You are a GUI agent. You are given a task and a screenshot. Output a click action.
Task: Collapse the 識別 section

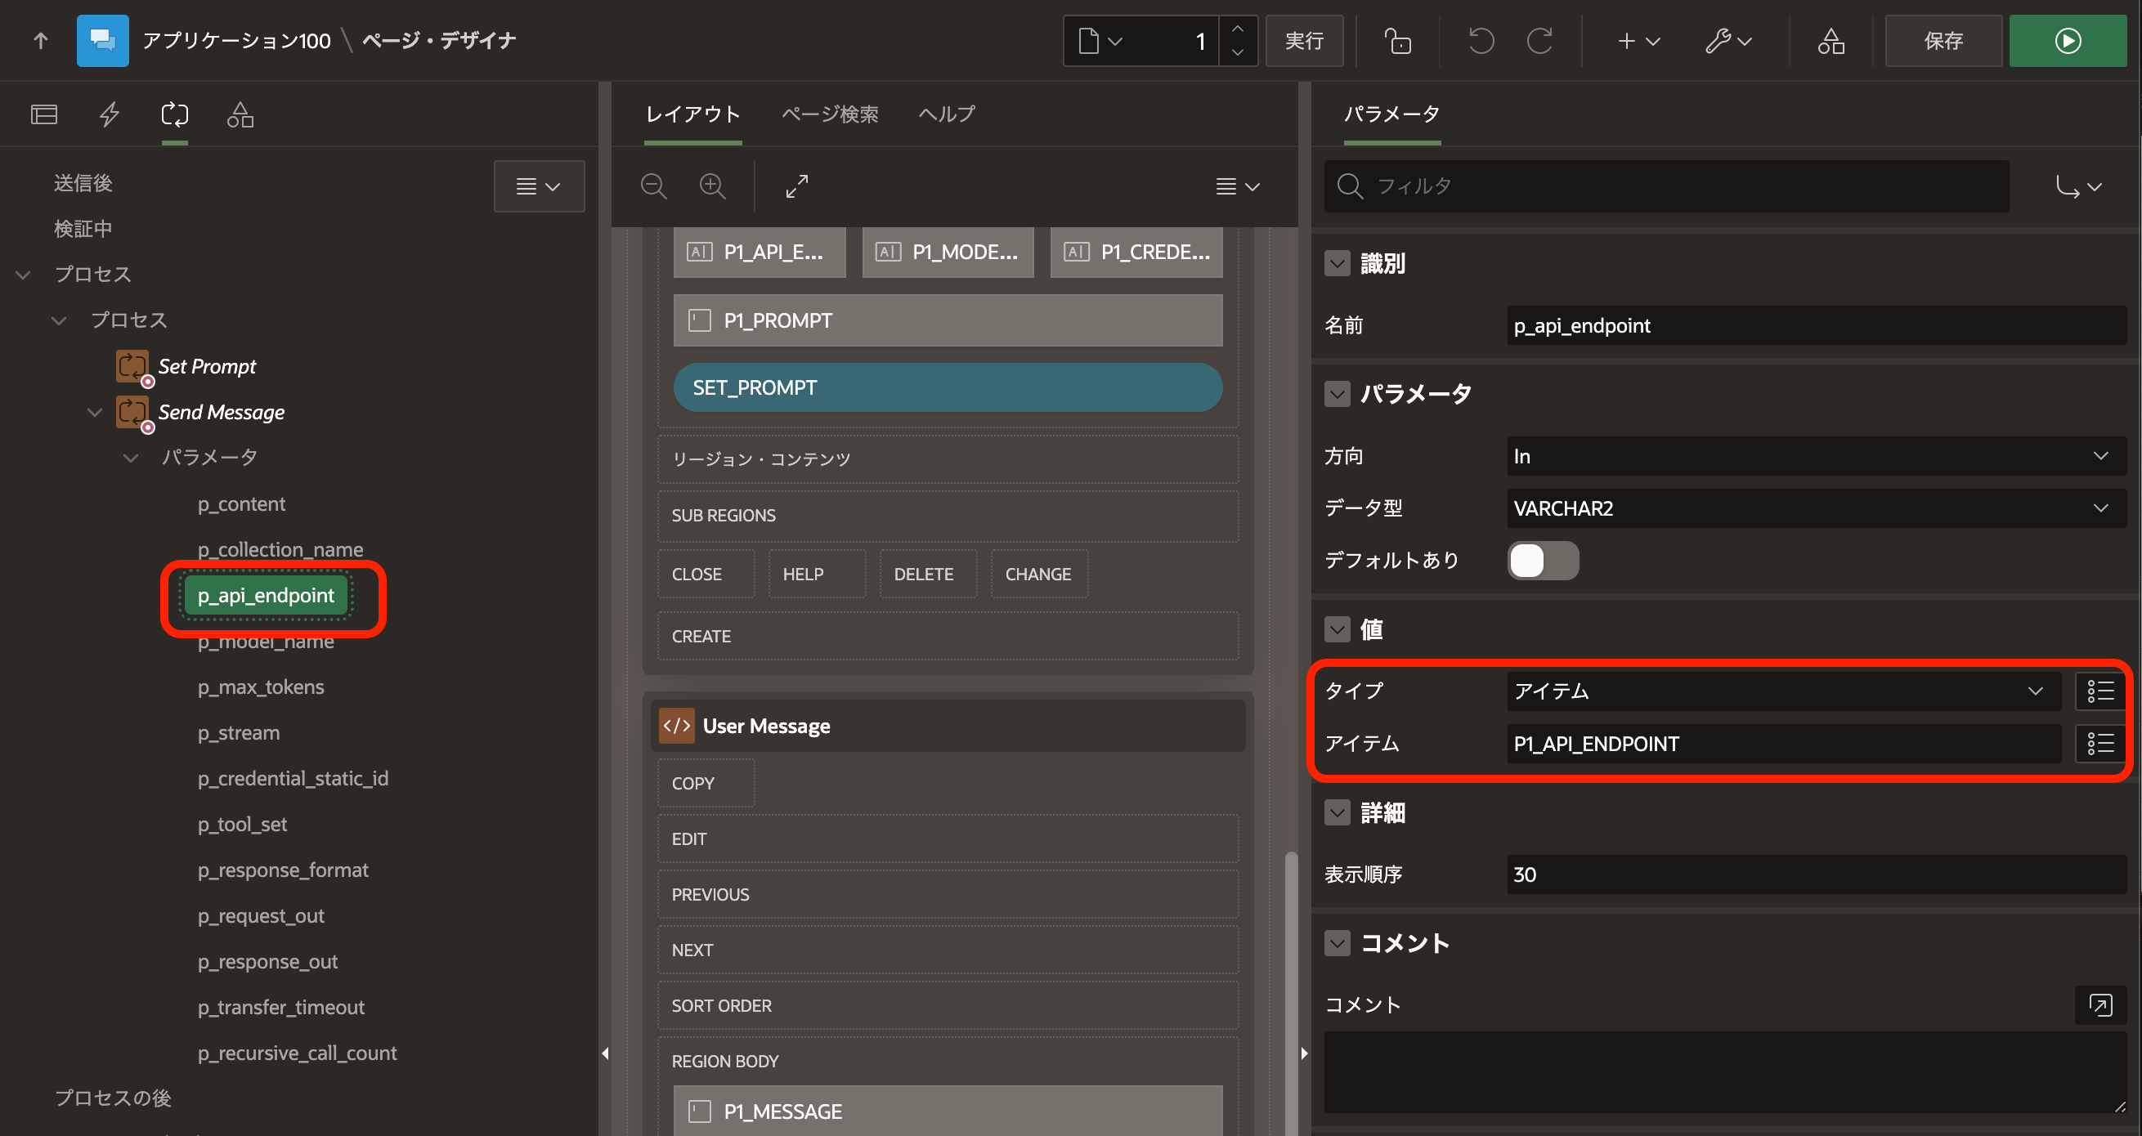[x=1336, y=263]
